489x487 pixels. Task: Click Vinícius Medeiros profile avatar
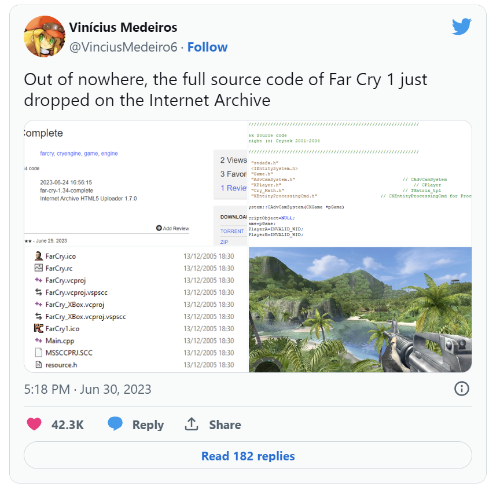point(45,36)
